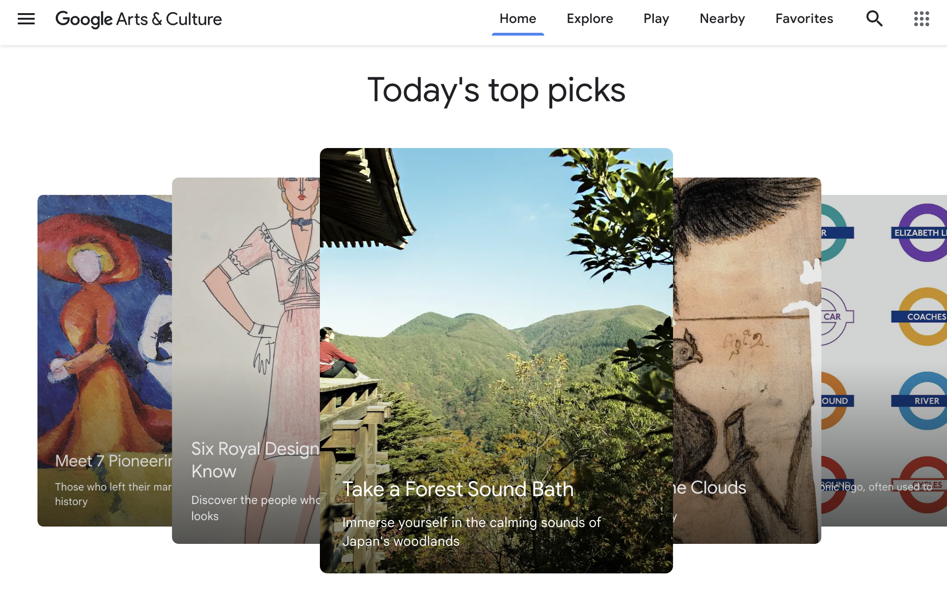Click the search magnifier icon
This screenshot has height=594, width=947.
click(874, 19)
